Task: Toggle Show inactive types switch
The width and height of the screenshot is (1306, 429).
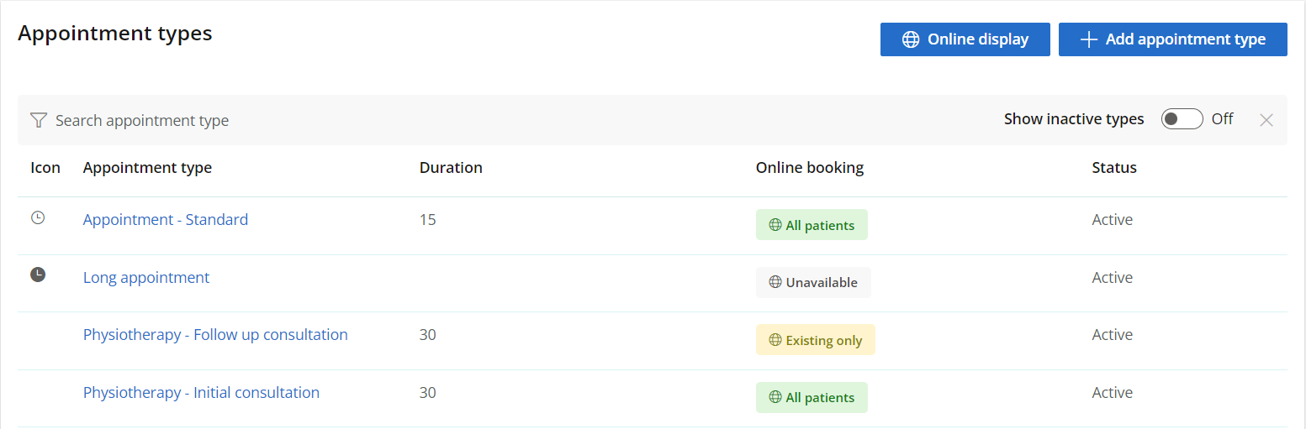Action: point(1182,119)
